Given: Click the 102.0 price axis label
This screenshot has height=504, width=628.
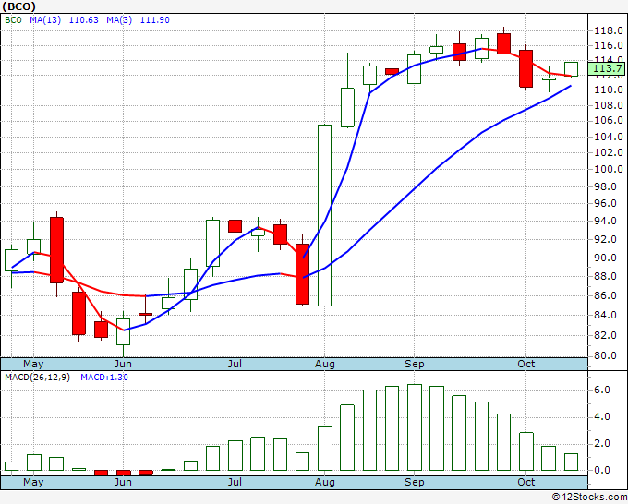Looking at the screenshot, I should click(609, 152).
